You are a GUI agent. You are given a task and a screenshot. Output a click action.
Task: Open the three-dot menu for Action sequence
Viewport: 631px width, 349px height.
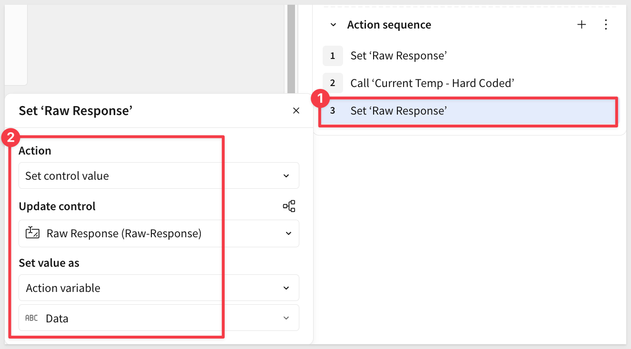[x=606, y=25]
